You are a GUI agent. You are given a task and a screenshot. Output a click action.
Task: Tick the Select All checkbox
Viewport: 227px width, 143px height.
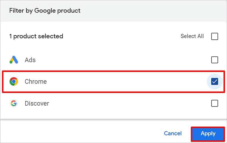pos(215,36)
